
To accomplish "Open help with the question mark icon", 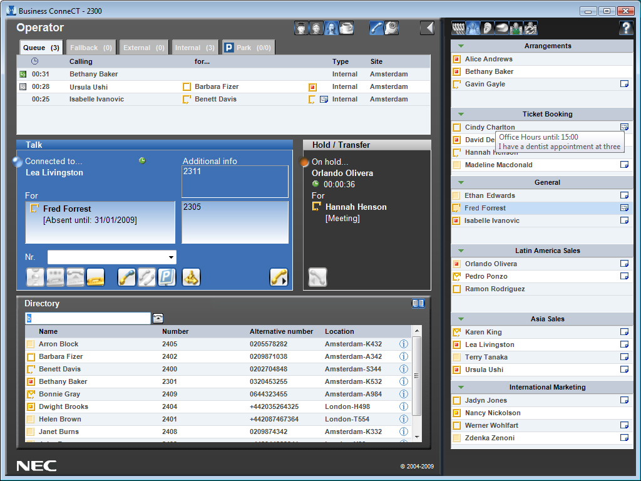I will [x=626, y=28].
